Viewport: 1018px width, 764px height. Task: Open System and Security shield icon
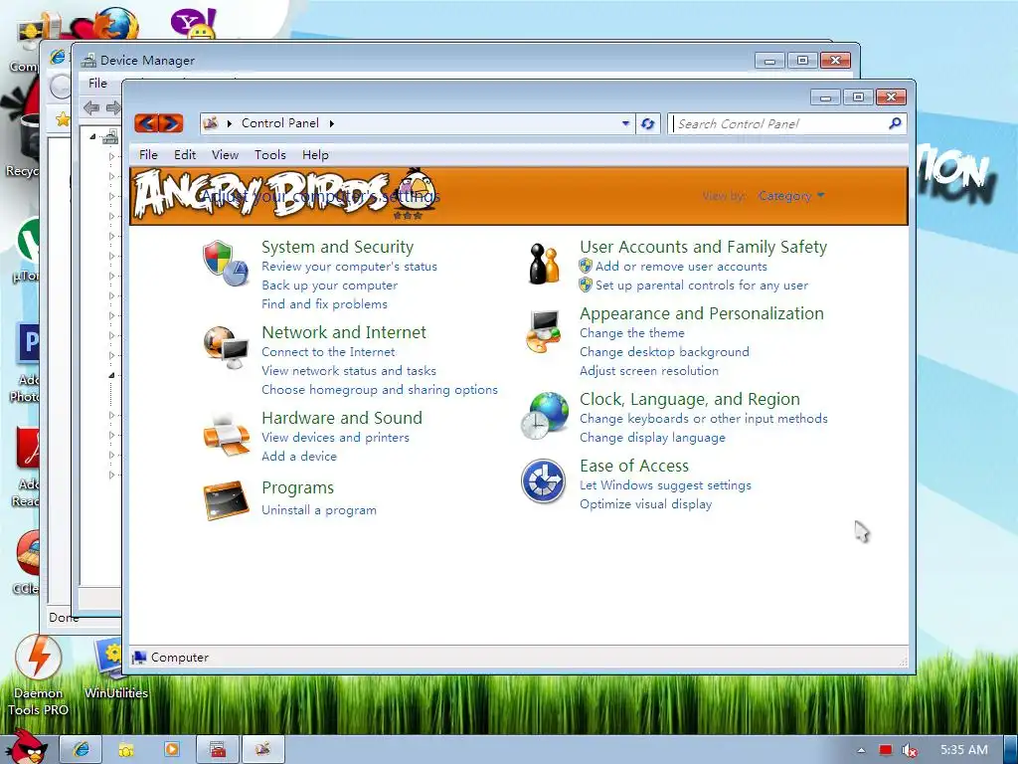tap(226, 263)
